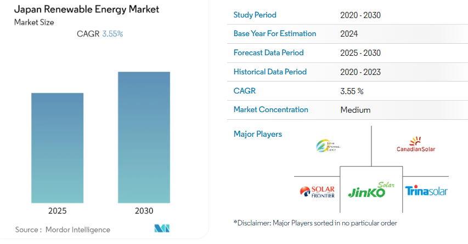The width and height of the screenshot is (468, 244).
Task: Click the disclaimer text below the logos
Action: click(315, 223)
